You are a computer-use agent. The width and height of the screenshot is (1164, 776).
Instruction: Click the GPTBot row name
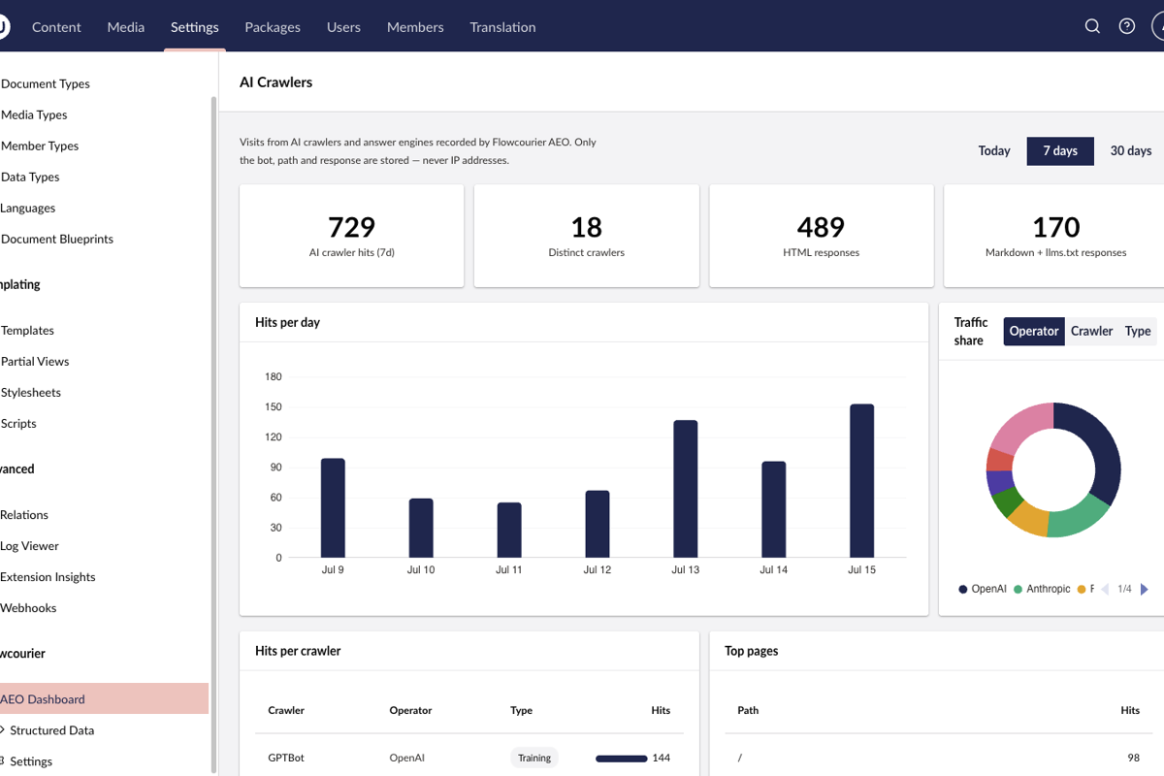286,758
